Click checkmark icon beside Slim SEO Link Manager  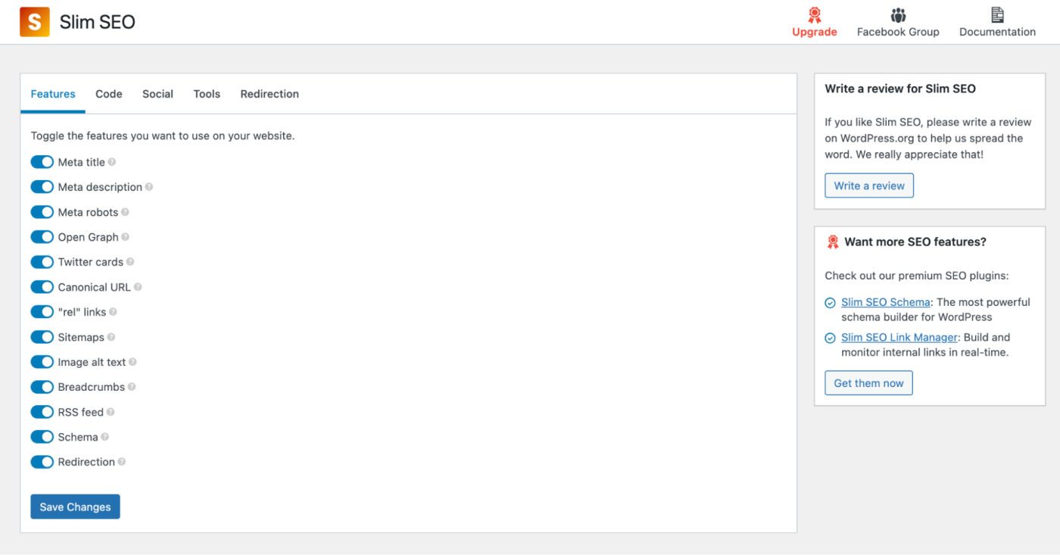pyautogui.click(x=831, y=338)
